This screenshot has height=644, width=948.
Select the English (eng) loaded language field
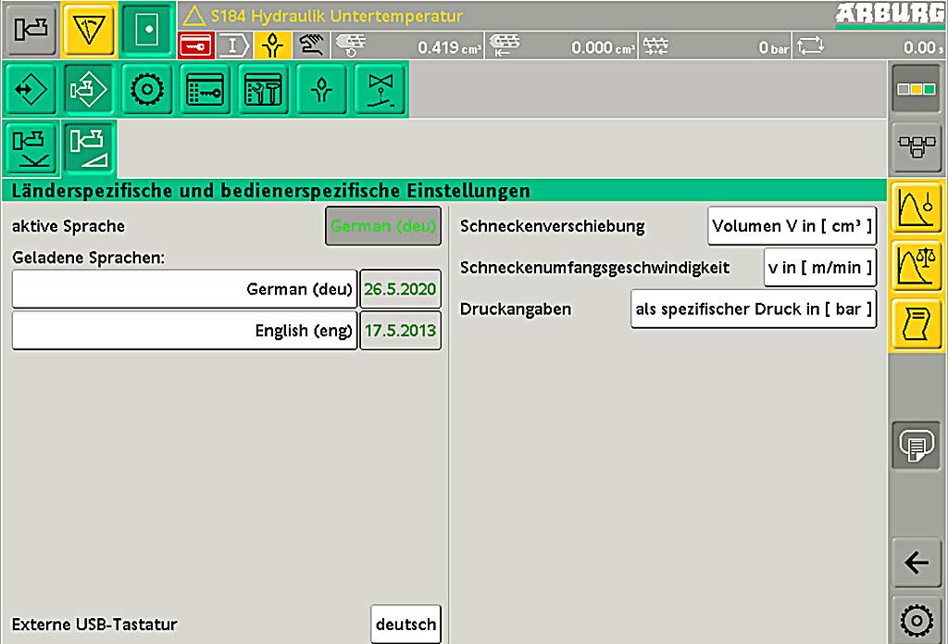click(x=184, y=331)
